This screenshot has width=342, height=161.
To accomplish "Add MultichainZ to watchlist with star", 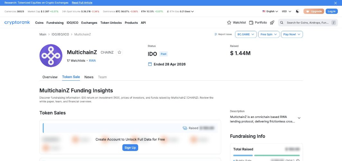I will 119,52.
